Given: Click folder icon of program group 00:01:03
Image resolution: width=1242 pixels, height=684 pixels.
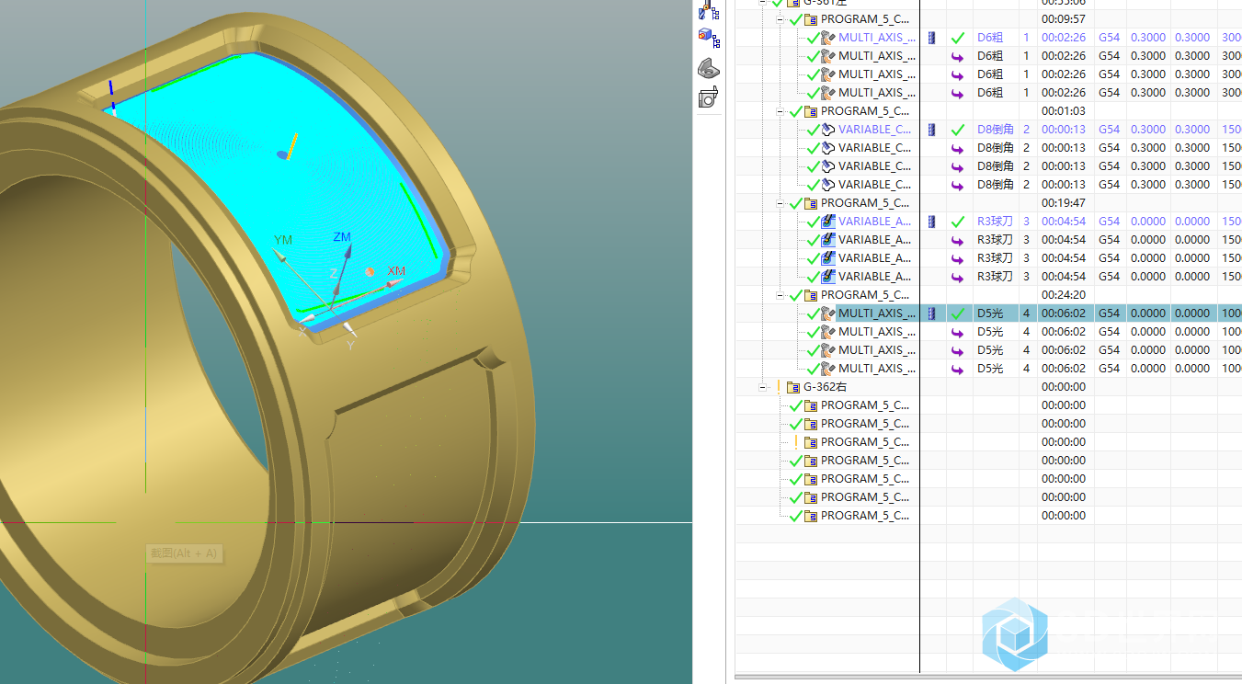Looking at the screenshot, I should click(x=811, y=111).
